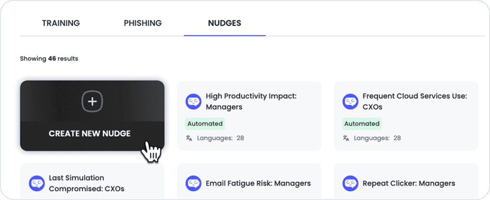The image size is (490, 200).
Task: Click the Frequent Cloud Services Use bot icon
Action: pos(350,101)
